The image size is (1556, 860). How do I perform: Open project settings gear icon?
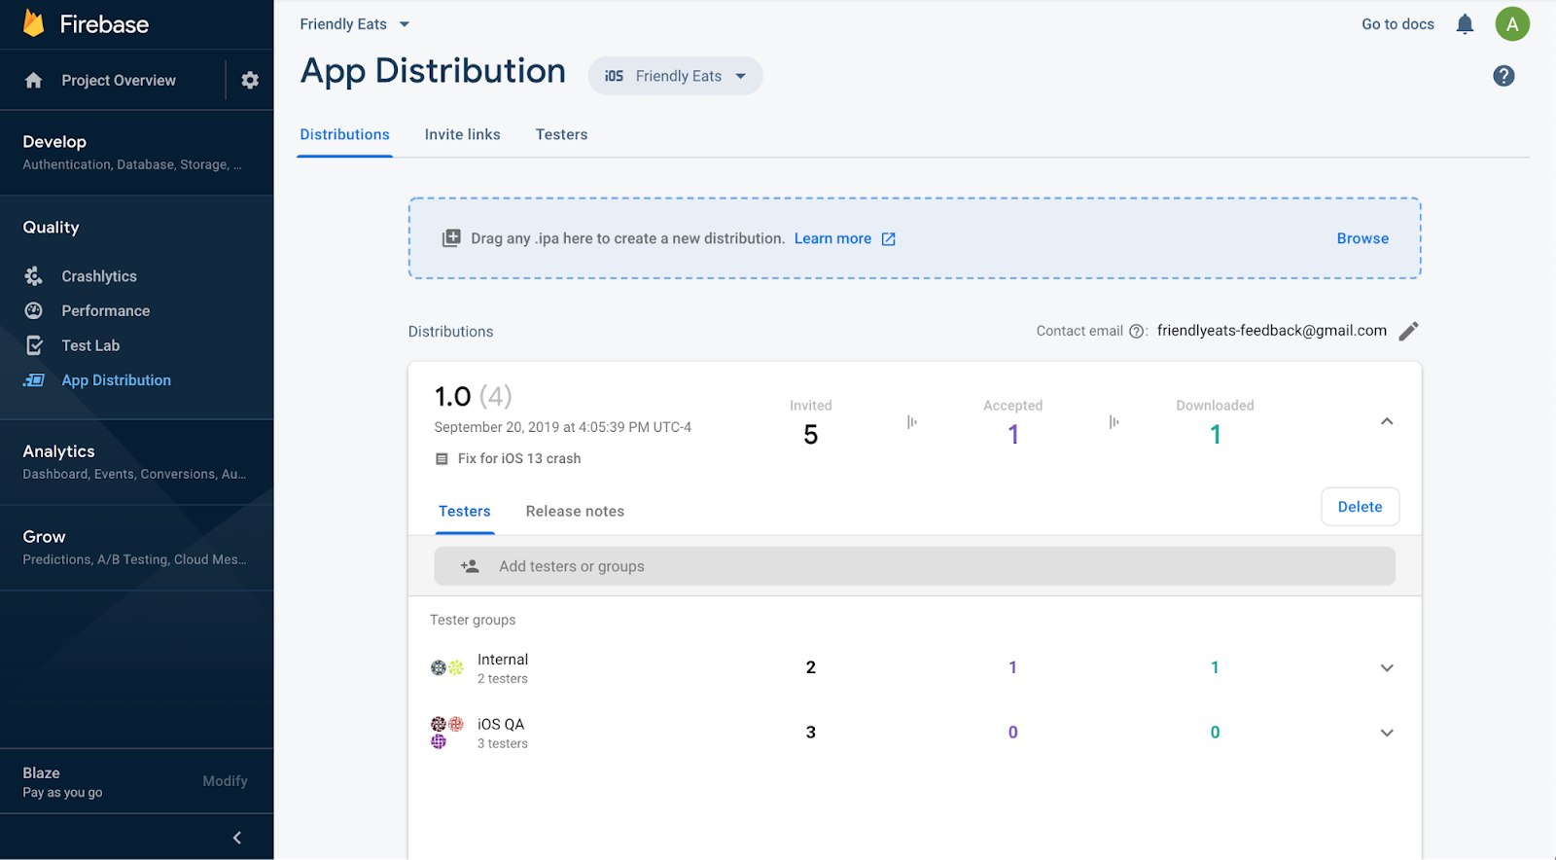(250, 81)
